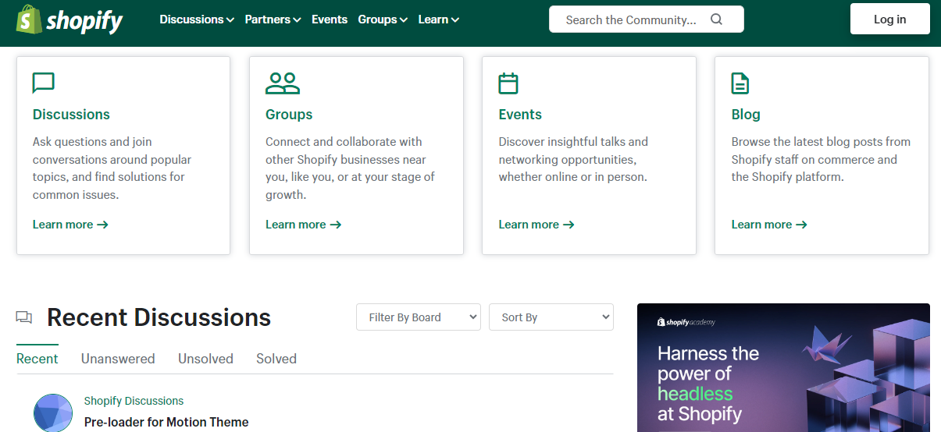Follow Learn more link under Blog

768,225
